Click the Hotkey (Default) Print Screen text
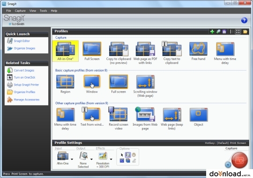253x178 pixels. (x=225, y=143)
